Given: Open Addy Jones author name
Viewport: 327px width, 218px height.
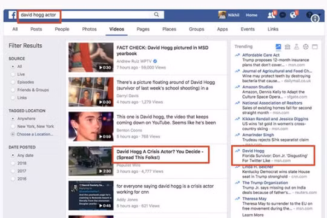Looking at the screenshot, I should click(x=127, y=200).
